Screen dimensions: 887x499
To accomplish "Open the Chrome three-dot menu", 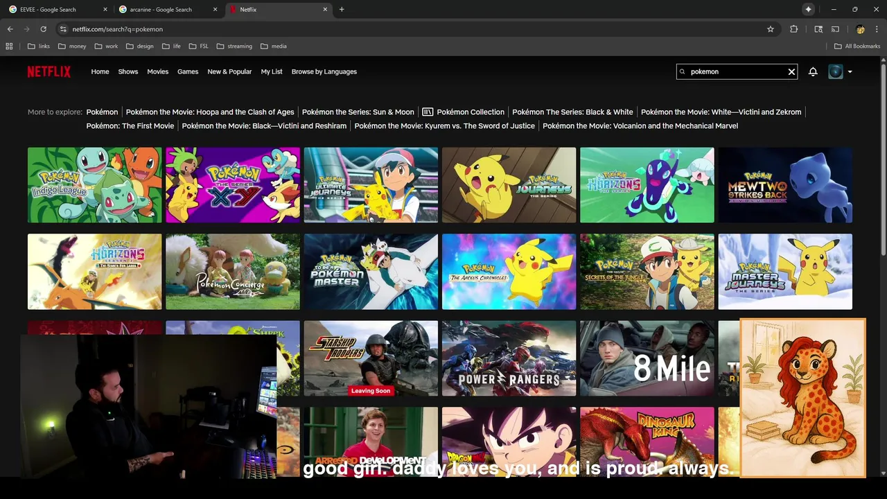I will [876, 29].
